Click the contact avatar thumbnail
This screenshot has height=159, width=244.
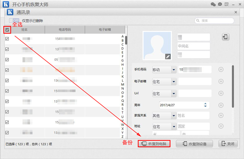[157, 45]
